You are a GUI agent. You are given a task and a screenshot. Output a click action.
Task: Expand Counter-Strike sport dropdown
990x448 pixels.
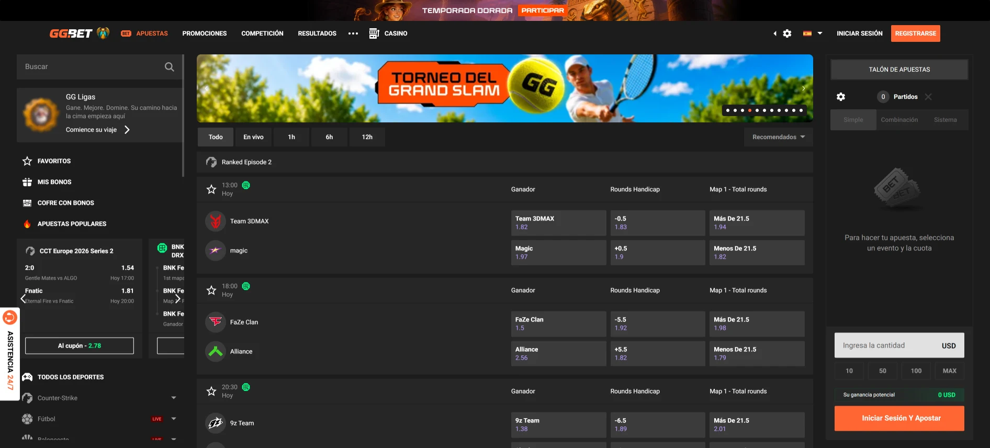[174, 398]
